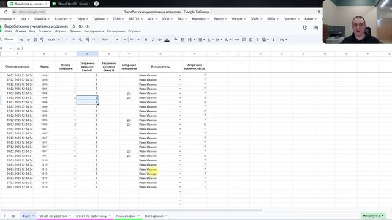Open the Факт sheet tab dropdown arrow
This screenshot has height=220, width=392.
point(33,216)
